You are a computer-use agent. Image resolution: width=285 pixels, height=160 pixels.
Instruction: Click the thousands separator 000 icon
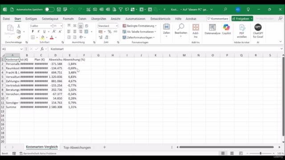click(x=115, y=32)
